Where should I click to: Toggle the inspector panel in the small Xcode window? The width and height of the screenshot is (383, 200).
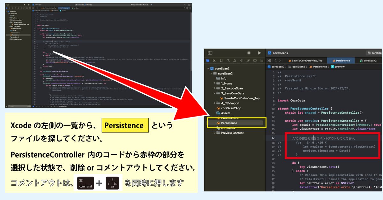tap(189, 5)
